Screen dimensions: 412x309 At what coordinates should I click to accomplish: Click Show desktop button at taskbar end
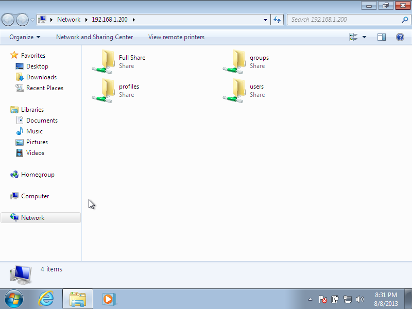click(408, 299)
